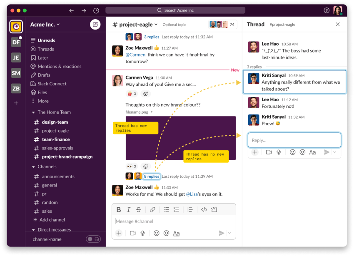Switch to ZB workspace
Image resolution: width=354 pixels, height=256 pixels.
tap(16, 88)
